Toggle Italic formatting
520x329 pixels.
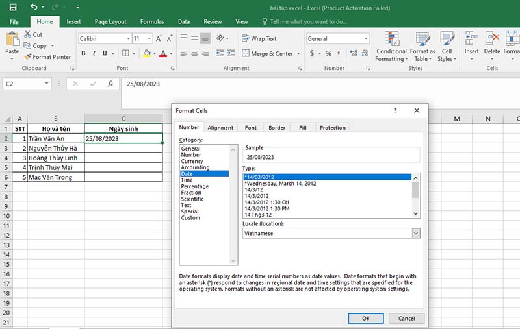pyautogui.click(x=94, y=53)
